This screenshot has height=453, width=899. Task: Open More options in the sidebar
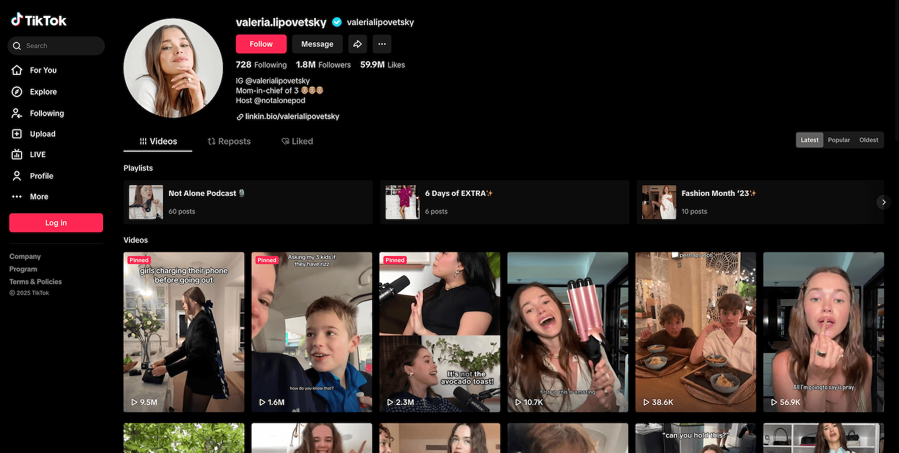(38, 197)
